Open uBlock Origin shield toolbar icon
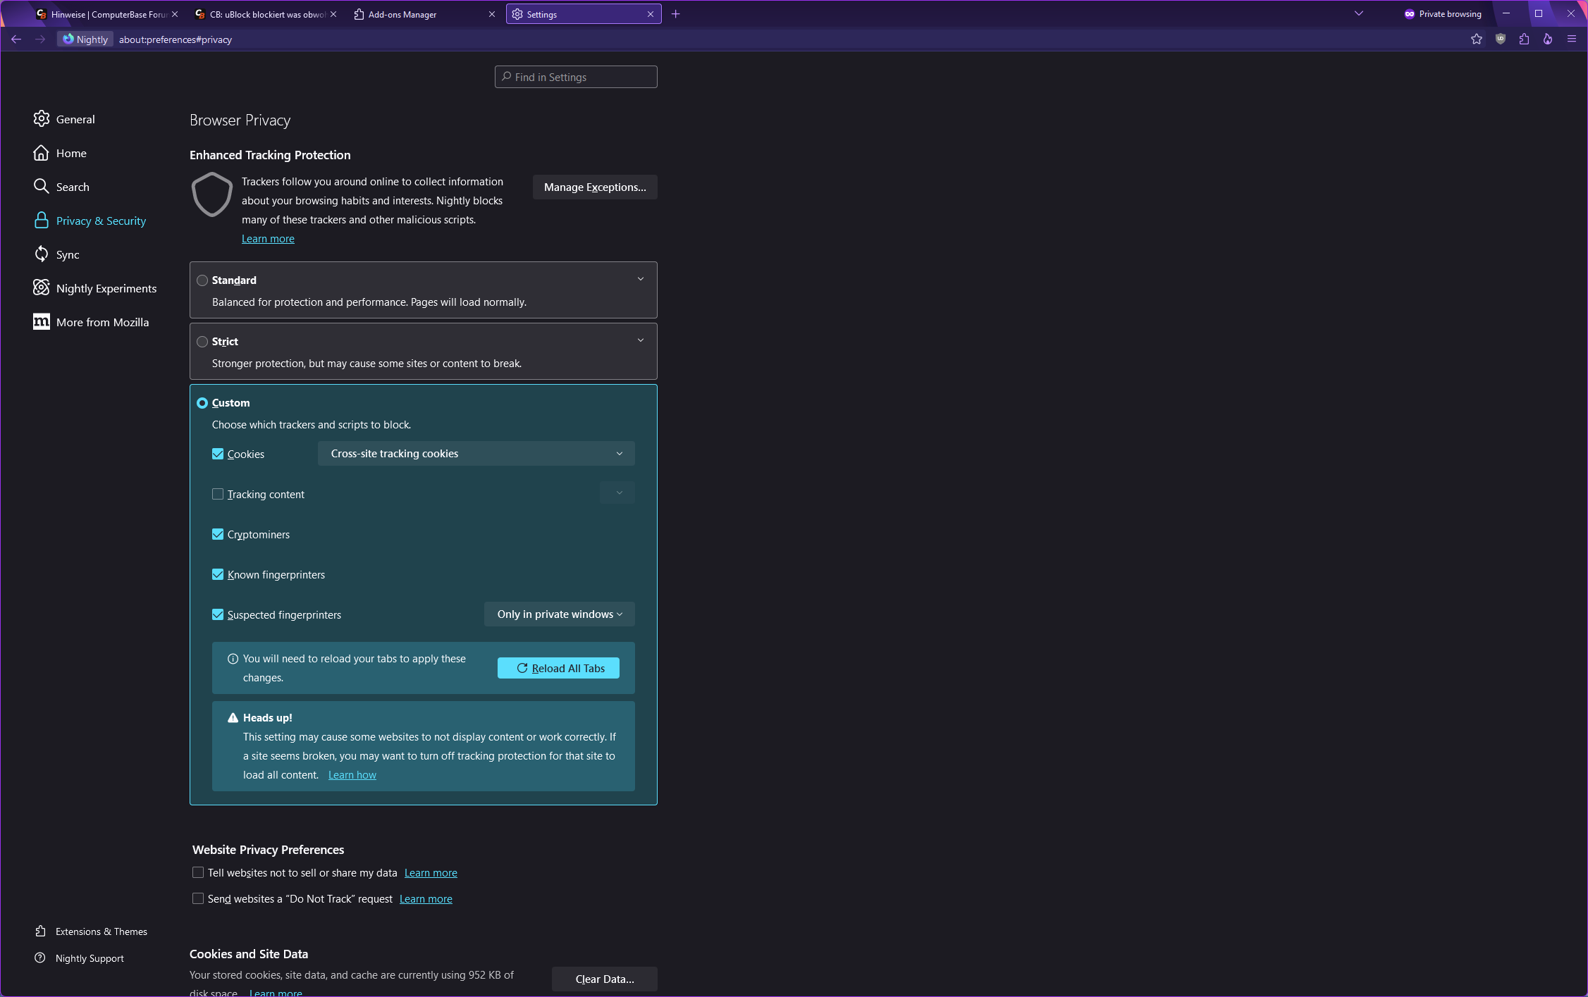The height and width of the screenshot is (997, 1588). coord(1501,39)
